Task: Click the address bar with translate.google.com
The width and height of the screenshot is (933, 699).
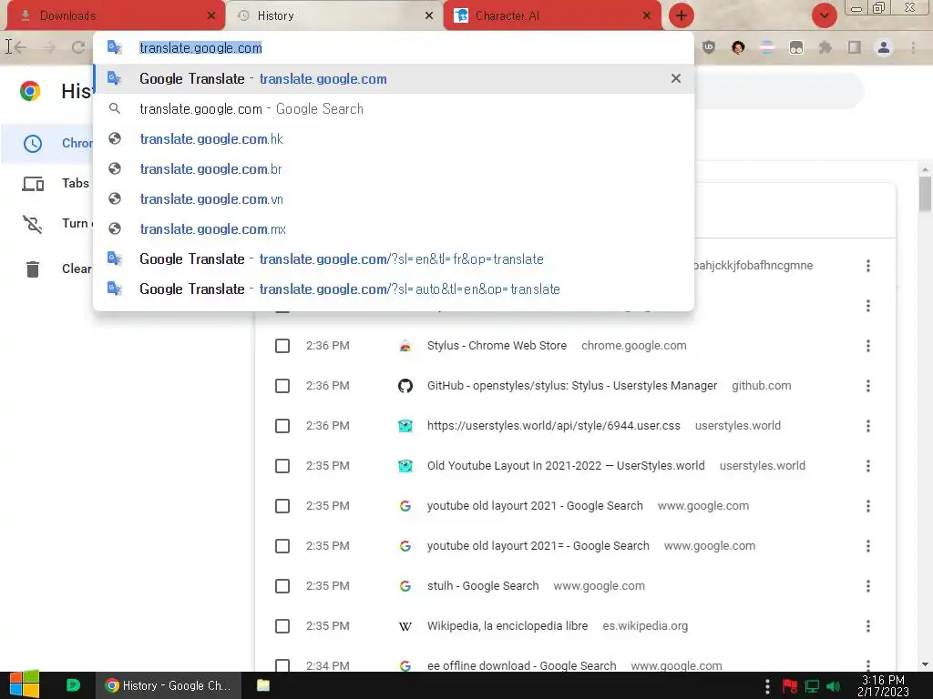Action: pos(393,47)
